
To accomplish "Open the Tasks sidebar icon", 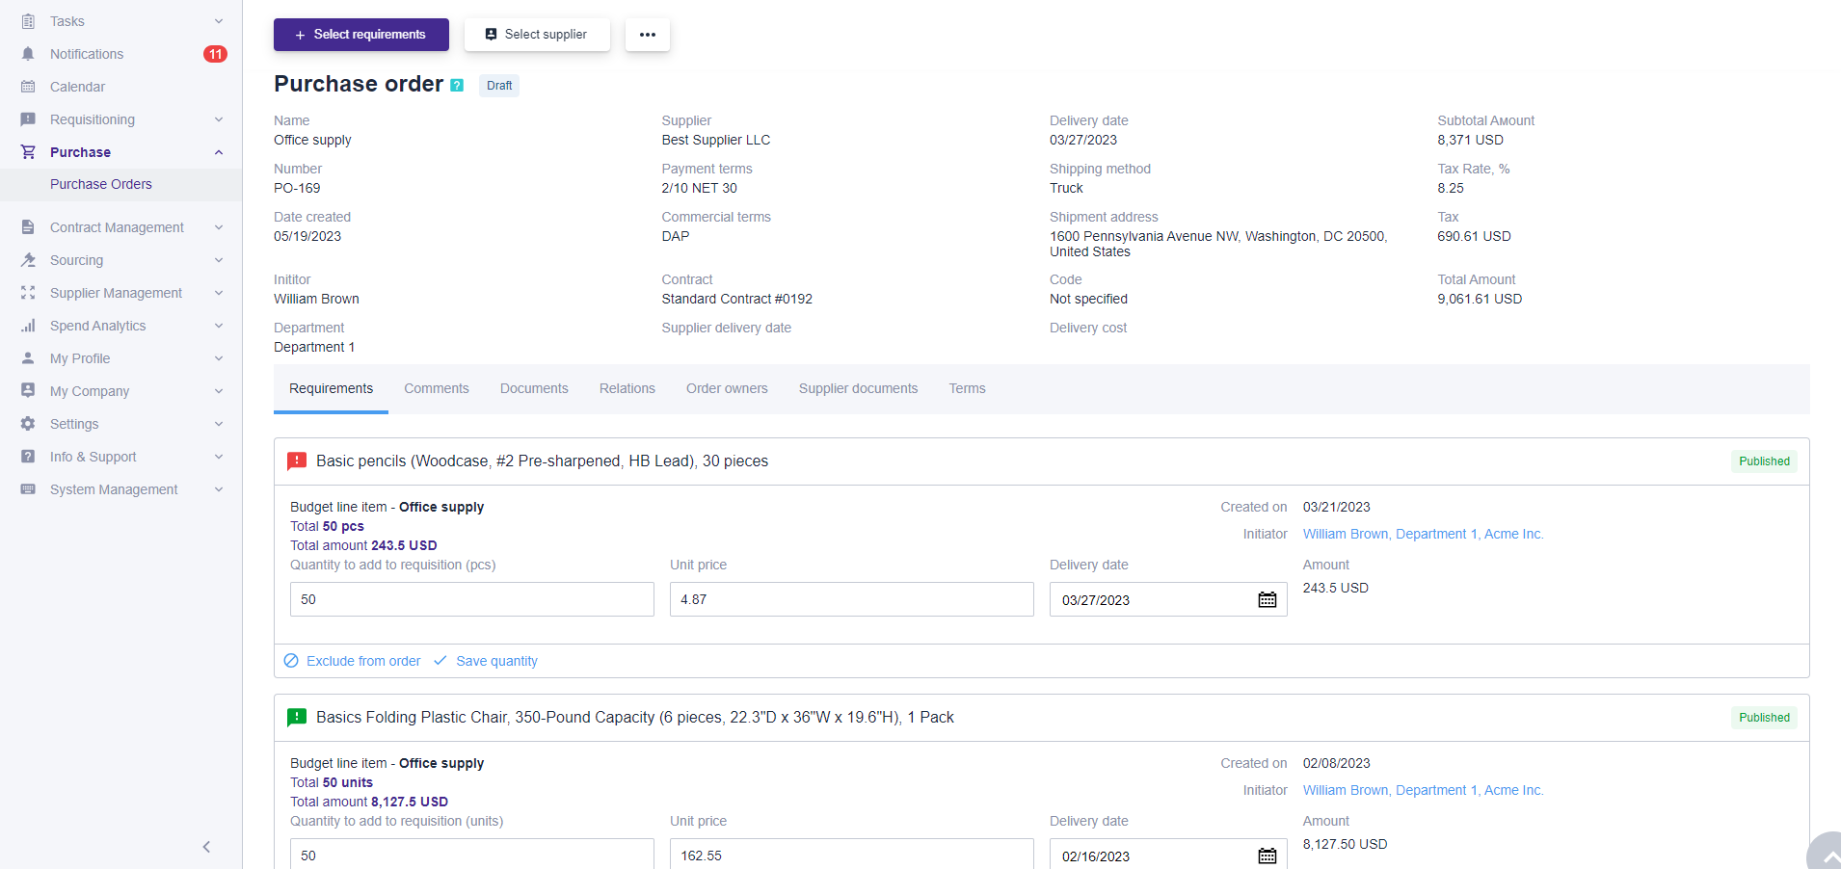I will click(28, 20).
